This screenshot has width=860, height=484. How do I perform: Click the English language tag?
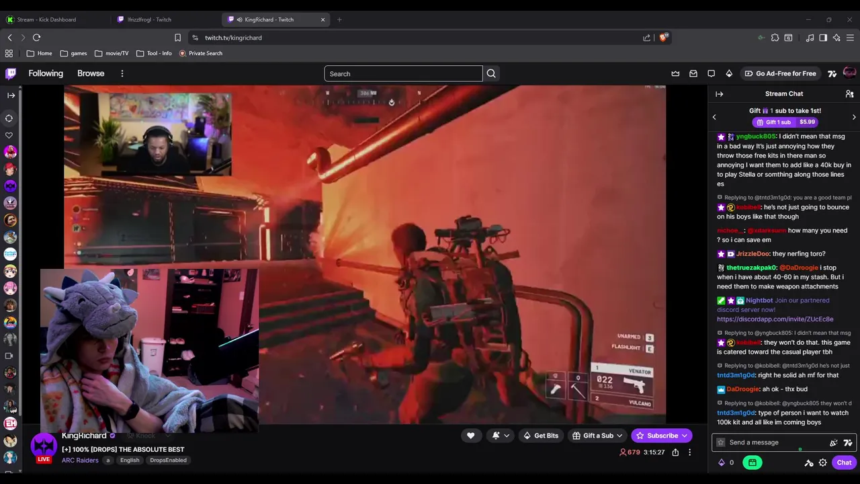pos(130,460)
